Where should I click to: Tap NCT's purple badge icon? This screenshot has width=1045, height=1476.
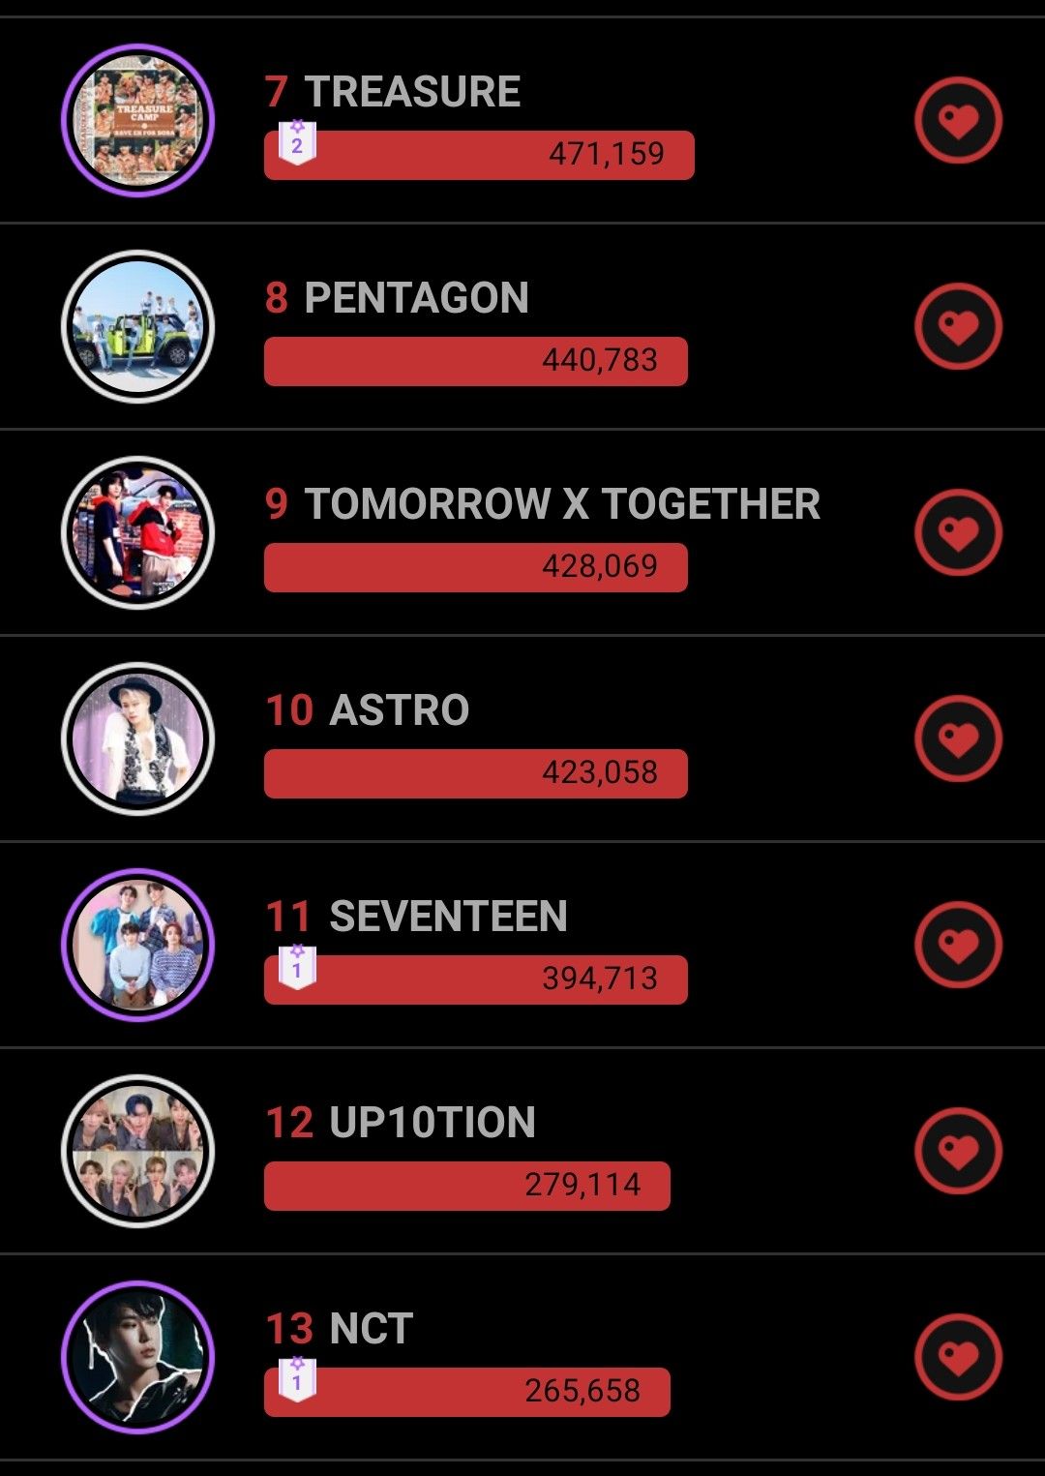[x=297, y=1380]
